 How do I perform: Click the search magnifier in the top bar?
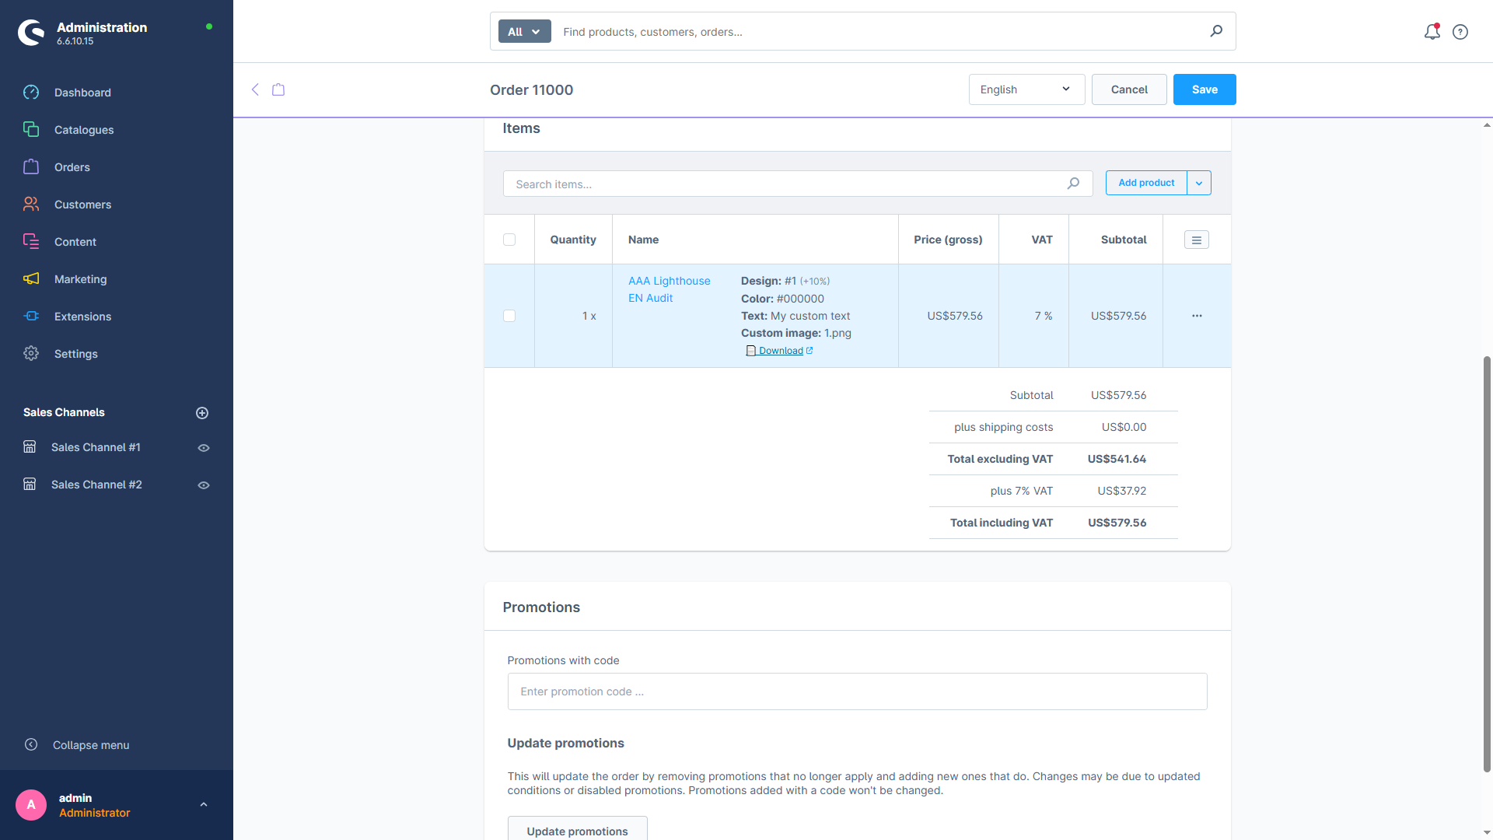click(1216, 31)
